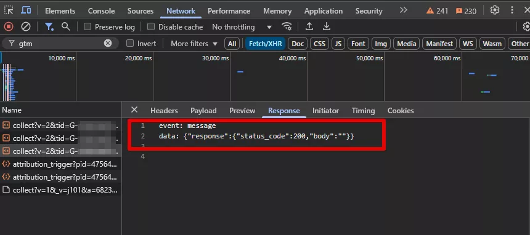
Task: Export HAR file download icon
Action: tap(326, 26)
